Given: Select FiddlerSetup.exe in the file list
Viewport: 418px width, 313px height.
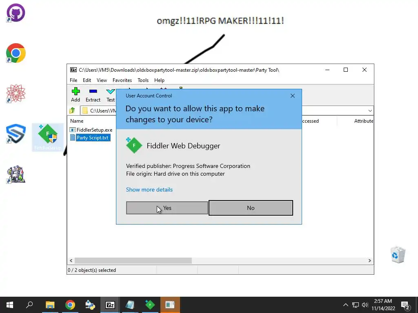Looking at the screenshot, I should [94, 130].
